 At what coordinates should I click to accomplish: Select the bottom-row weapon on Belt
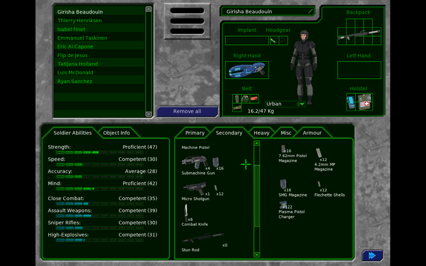pyautogui.click(x=237, y=108)
